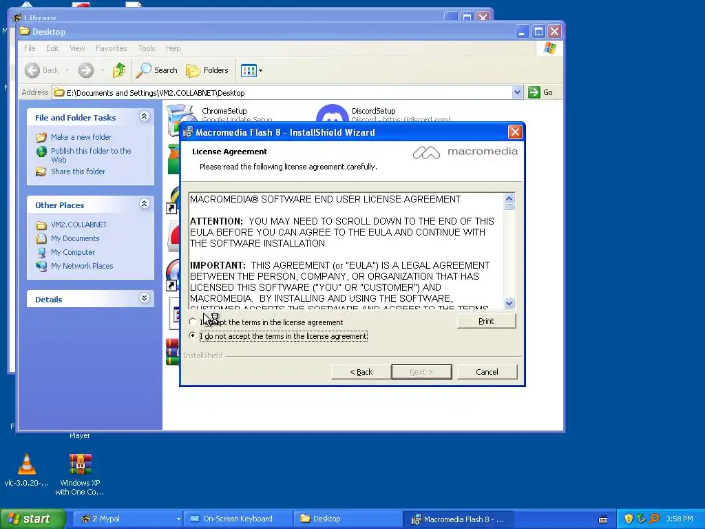Click the Forward arrow in Explorer toolbar
Screen dimensions: 705x529
86,70
